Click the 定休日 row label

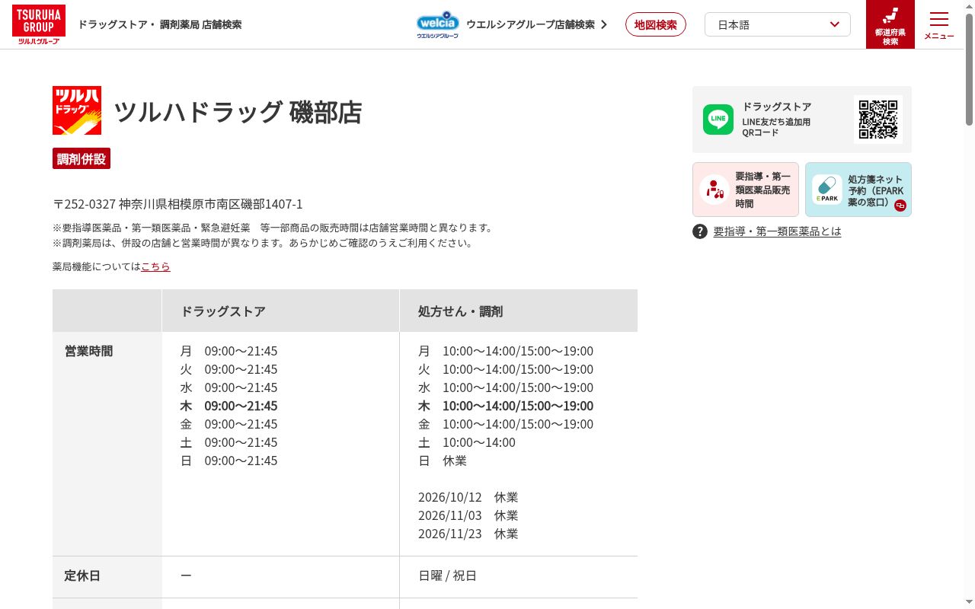(x=83, y=576)
